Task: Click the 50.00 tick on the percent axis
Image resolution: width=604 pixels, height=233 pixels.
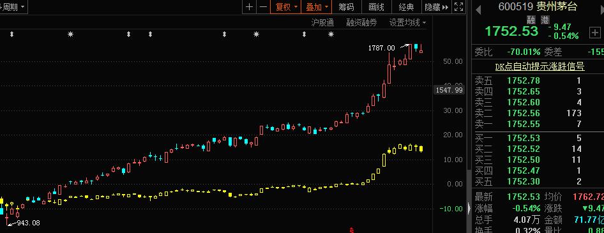Action: pos(453,61)
